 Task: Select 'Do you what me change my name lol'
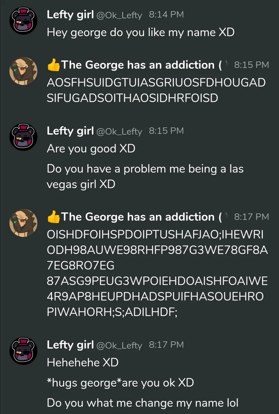click(143, 403)
